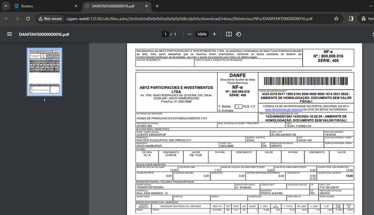The height and width of the screenshot is (215, 374).
Task: Click the Saida/Entrada type box showing 1
Action: tap(238, 107)
